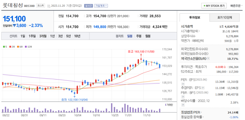Click the help icon under PBR BPS

point(182,97)
